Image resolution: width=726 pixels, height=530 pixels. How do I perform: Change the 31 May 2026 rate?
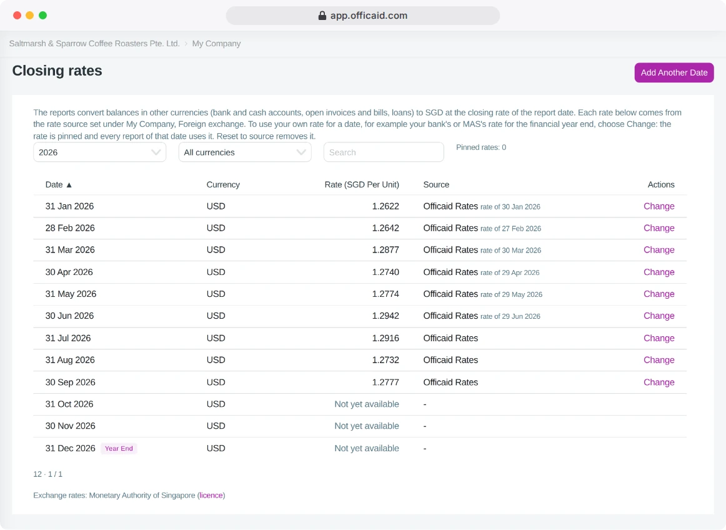(x=659, y=294)
